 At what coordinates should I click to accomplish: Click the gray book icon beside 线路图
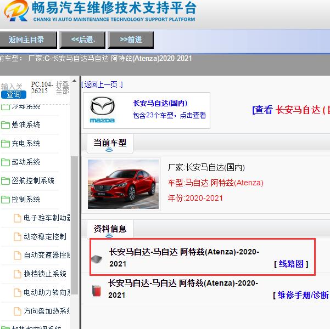click(97, 259)
